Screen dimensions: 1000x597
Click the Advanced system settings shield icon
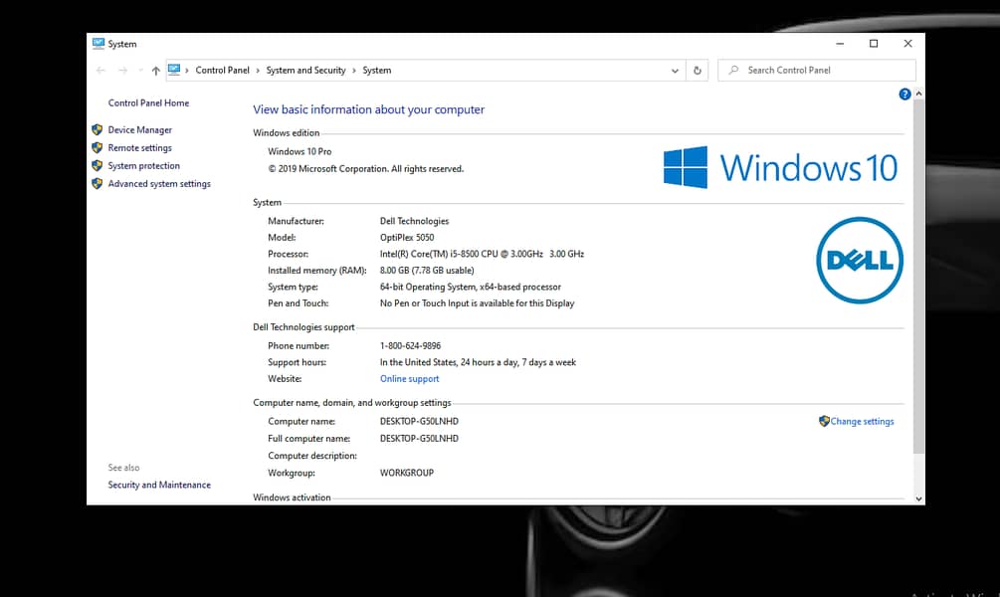(97, 184)
